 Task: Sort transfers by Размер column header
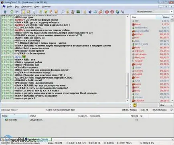[x=134, y=116]
